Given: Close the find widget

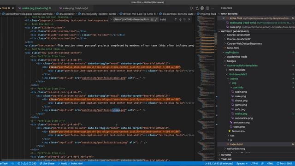Looking at the screenshot, I should pyautogui.click(x=189, y=19).
